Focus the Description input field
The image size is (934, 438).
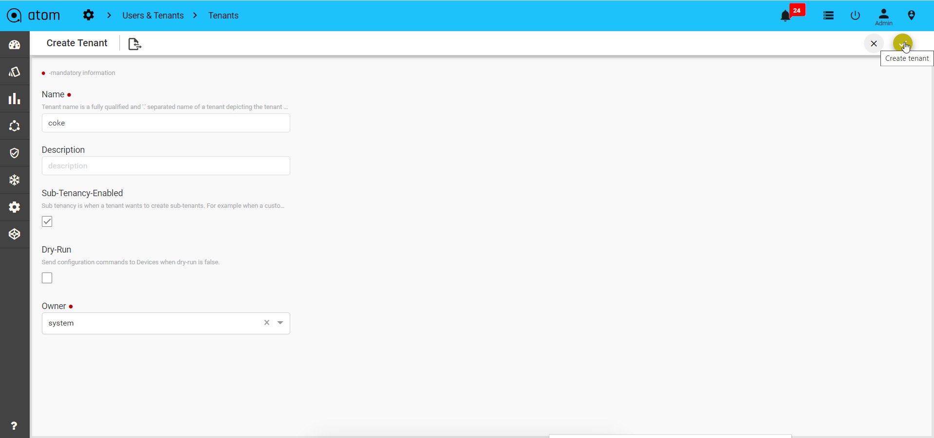point(166,166)
